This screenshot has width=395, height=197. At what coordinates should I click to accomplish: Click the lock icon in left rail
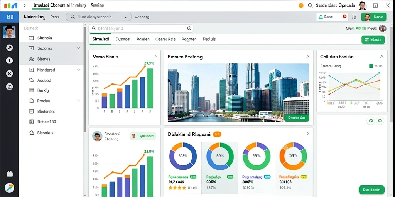9,61
